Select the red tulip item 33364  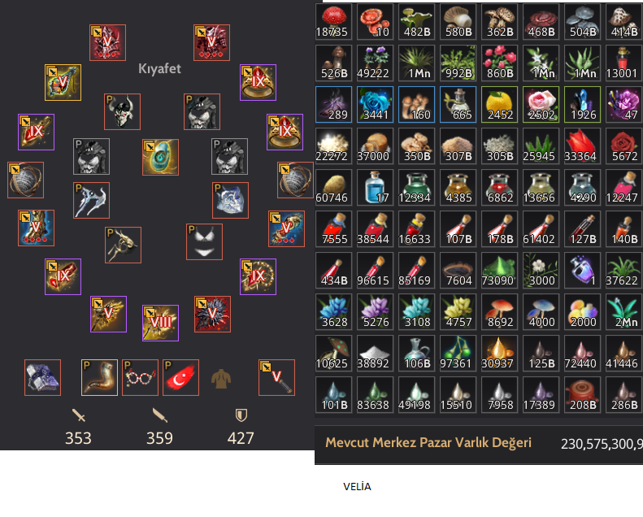click(x=582, y=146)
